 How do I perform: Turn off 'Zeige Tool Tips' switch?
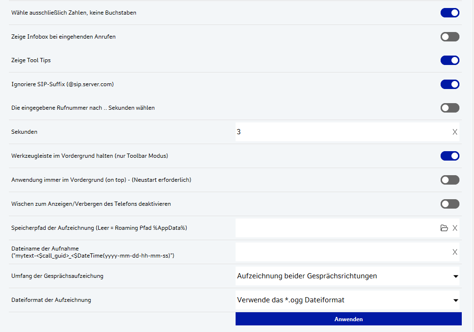pos(450,60)
